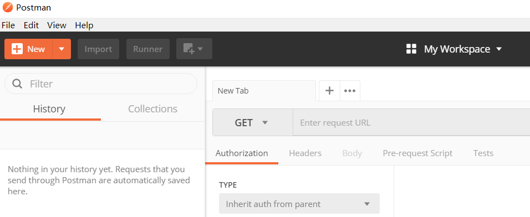Click the new window icon button
This screenshot has width=530, height=217.
point(195,49)
